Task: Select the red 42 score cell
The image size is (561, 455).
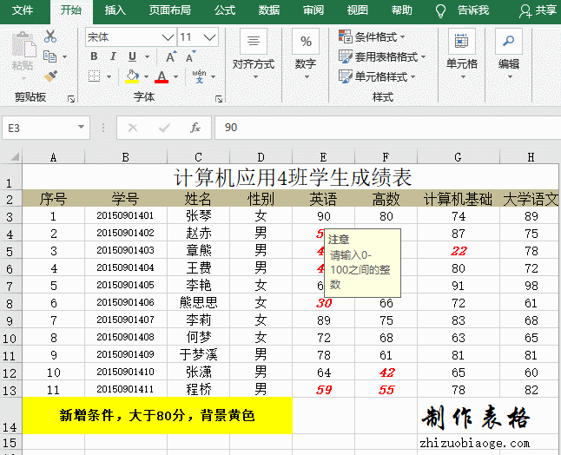Action: click(386, 373)
